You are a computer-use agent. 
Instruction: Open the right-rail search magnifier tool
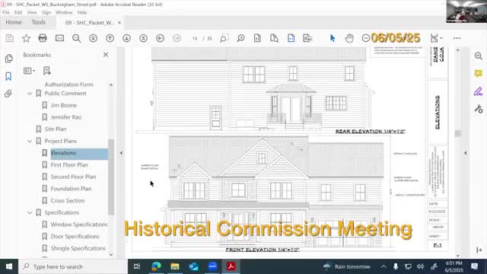[x=479, y=56]
